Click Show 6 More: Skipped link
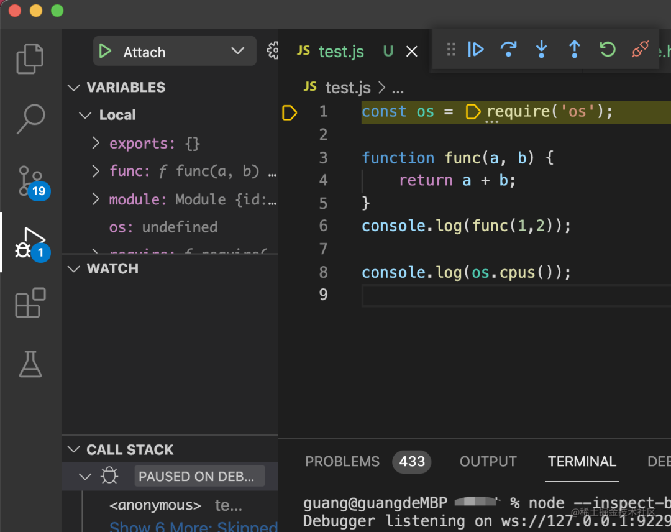Screen dimensions: 671x532 point(193,526)
